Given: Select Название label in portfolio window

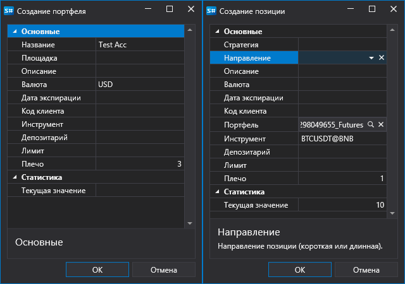Looking at the screenshot, I should [x=38, y=45].
